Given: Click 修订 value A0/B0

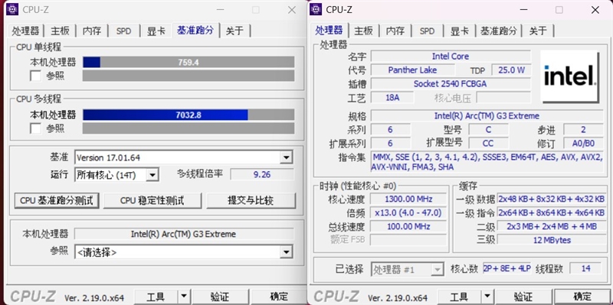Looking at the screenshot, I should point(583,143).
